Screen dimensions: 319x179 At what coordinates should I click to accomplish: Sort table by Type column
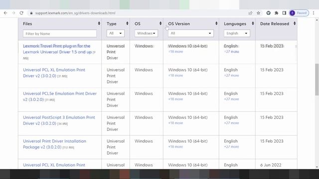(x=128, y=23)
